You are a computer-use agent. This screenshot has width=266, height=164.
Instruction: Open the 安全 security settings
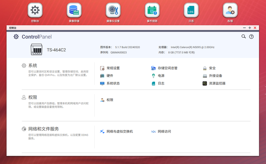[x=209, y=68]
